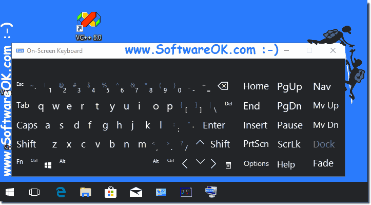This screenshot has width=371, height=205.
Task: Click the Insert key
Action: pyautogui.click(x=256, y=125)
